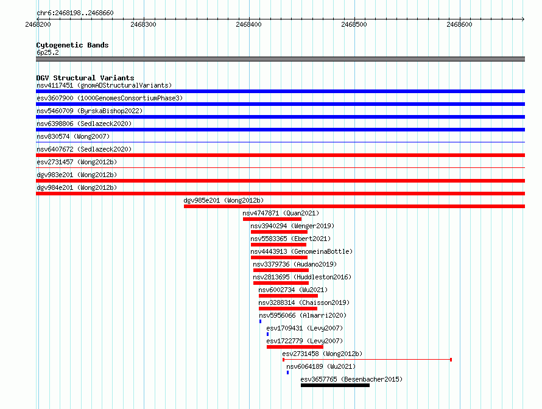This screenshot has width=542, height=409.
Task: Open the nsv830574 Wong2007 variant label
Action: point(73,136)
